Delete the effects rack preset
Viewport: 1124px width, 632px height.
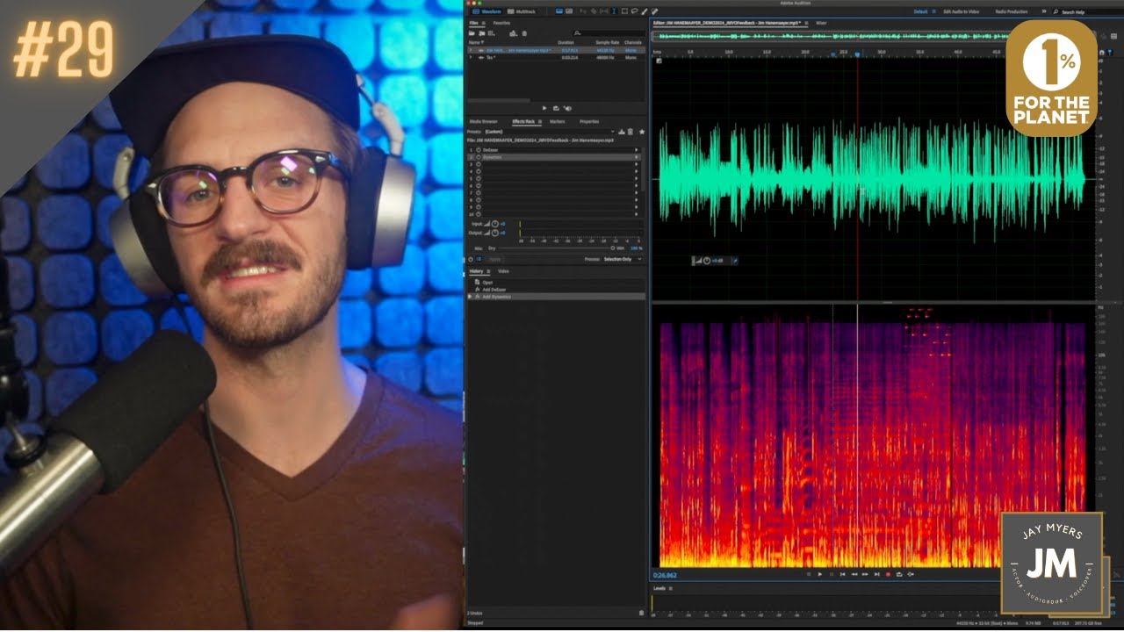click(630, 132)
